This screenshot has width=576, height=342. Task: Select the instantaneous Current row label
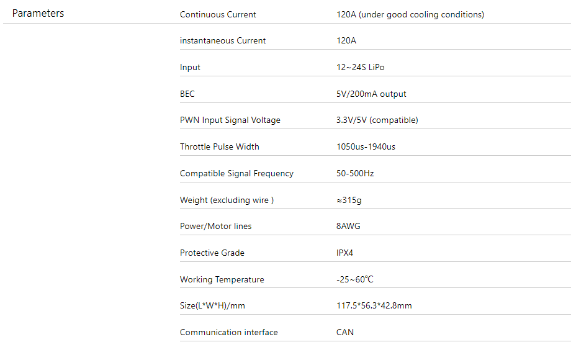pos(223,40)
